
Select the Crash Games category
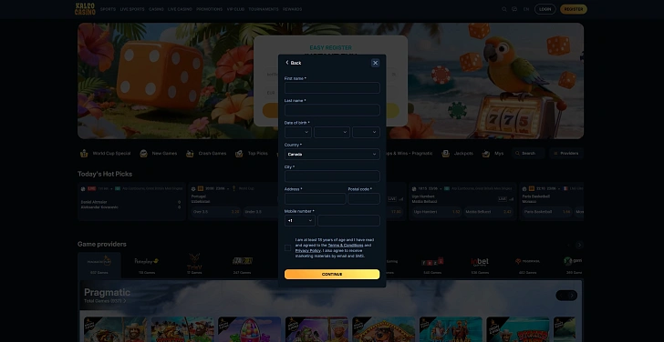click(x=213, y=154)
